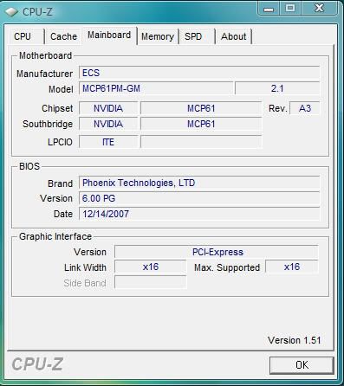This screenshot has width=344, height=386.
Task: Click the LPCIO ITE field
Action: (x=108, y=142)
